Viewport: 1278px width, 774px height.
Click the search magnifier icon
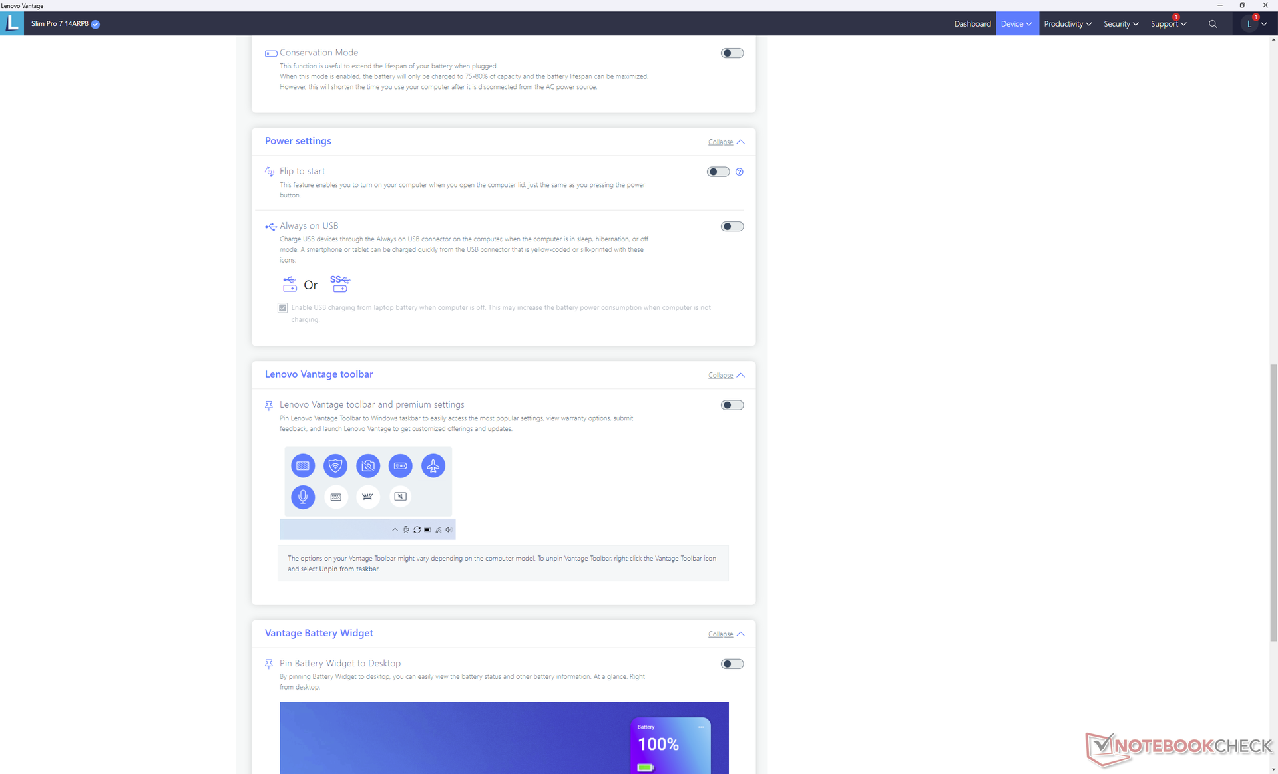coord(1213,24)
